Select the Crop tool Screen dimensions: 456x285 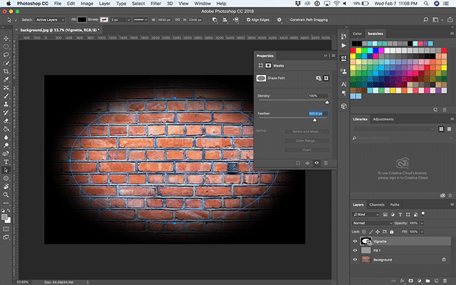6,71
